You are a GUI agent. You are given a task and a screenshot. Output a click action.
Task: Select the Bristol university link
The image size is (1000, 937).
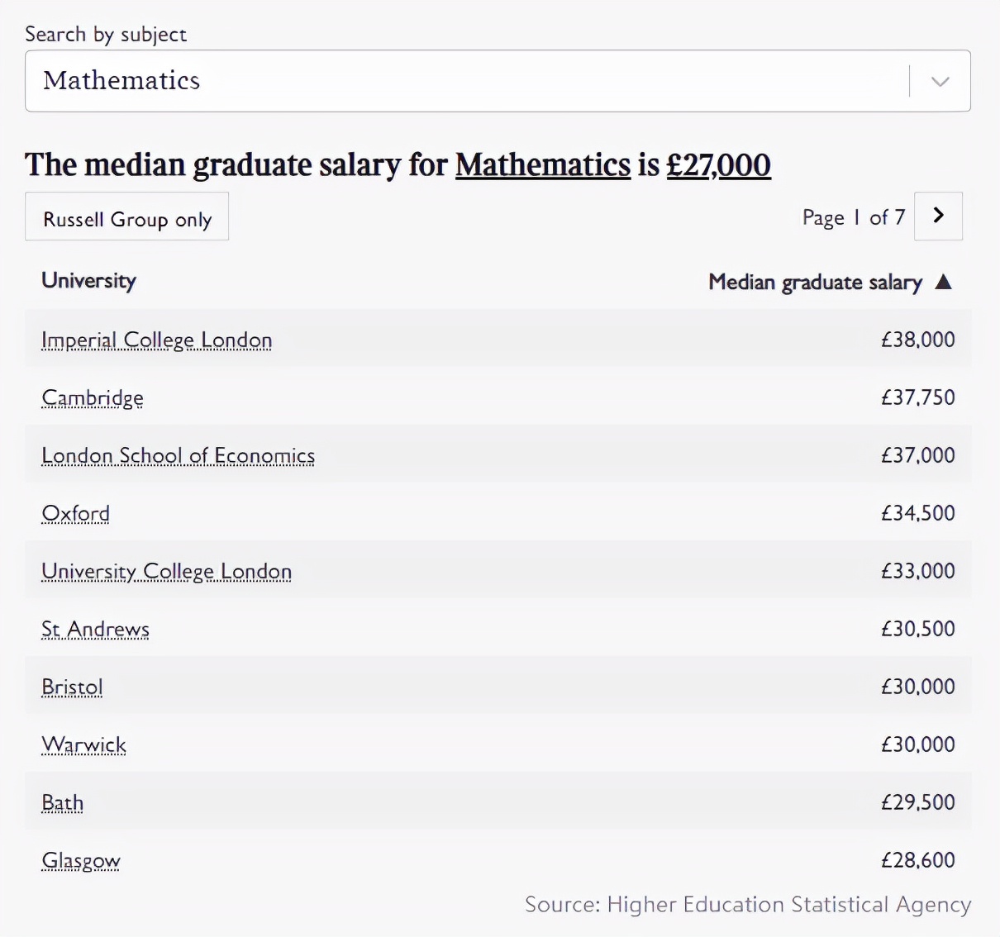(x=72, y=687)
